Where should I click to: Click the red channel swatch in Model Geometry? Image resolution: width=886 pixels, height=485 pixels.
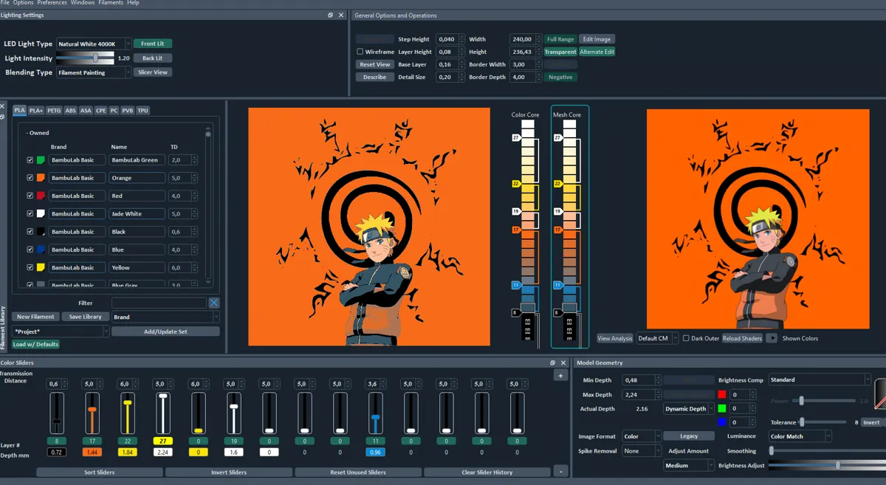722,395
